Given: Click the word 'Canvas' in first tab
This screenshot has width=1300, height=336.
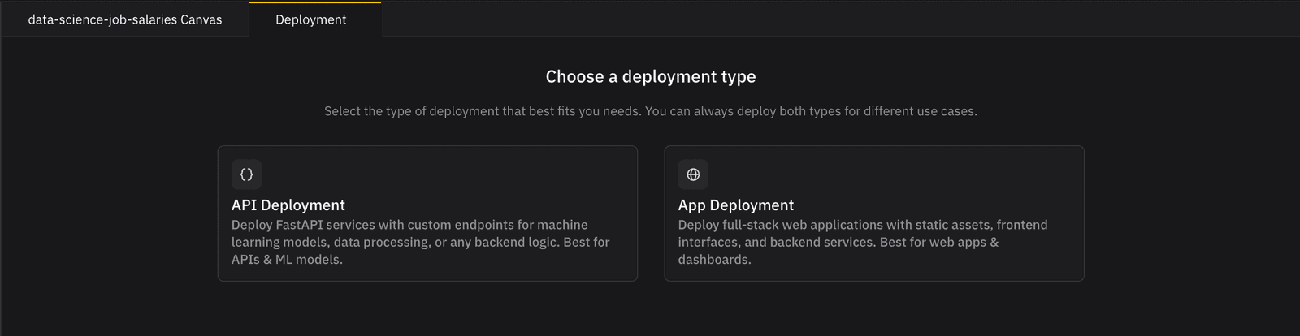Looking at the screenshot, I should [x=201, y=19].
